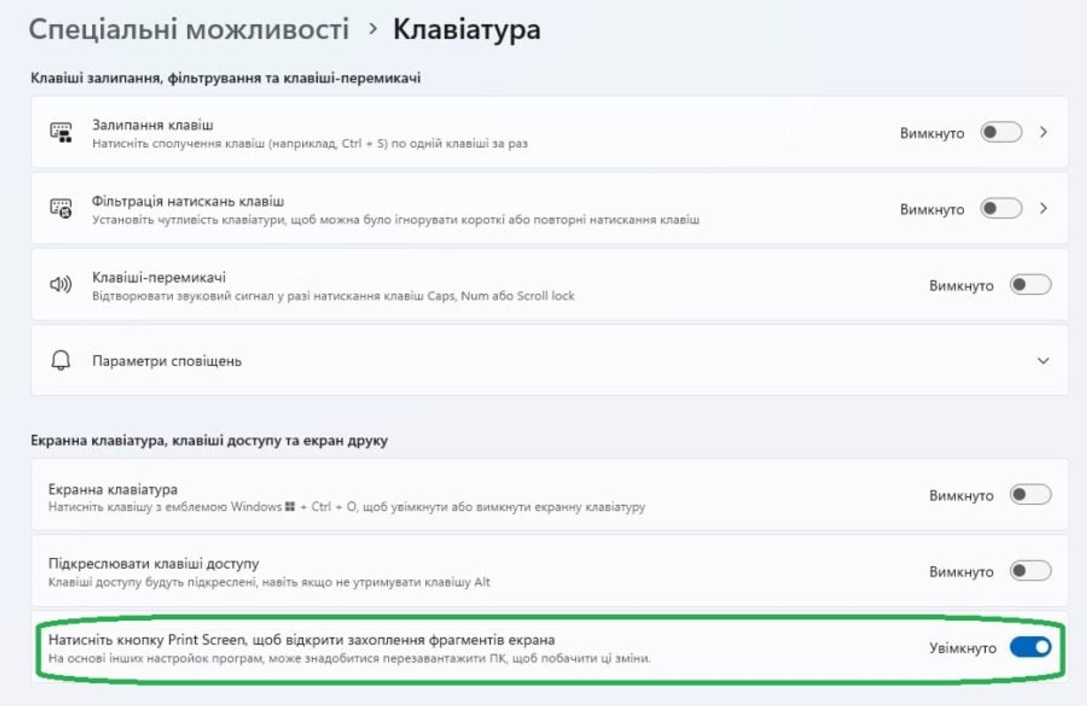Open Фільтрація натискань клавіш details chevron
The width and height of the screenshot is (1087, 706).
1043,209
